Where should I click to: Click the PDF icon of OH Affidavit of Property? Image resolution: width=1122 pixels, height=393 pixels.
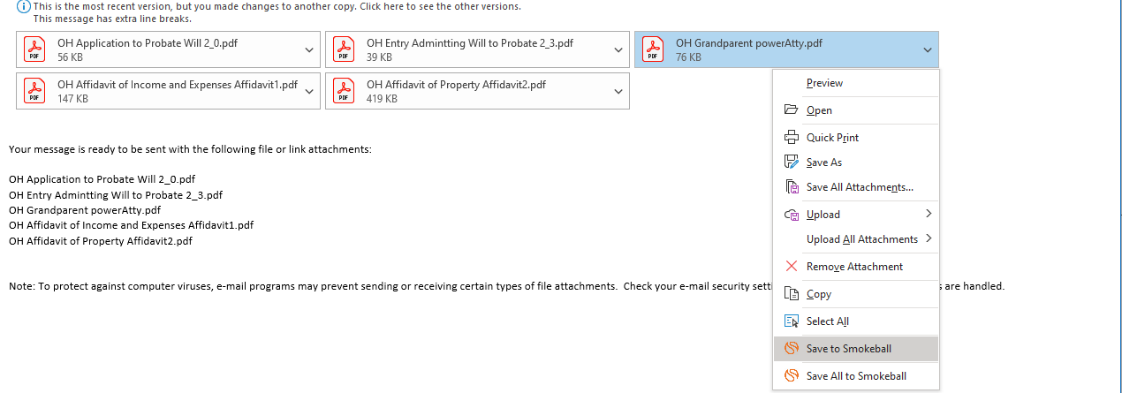344,91
